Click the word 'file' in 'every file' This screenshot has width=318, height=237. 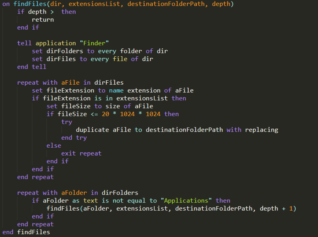coord(120,59)
